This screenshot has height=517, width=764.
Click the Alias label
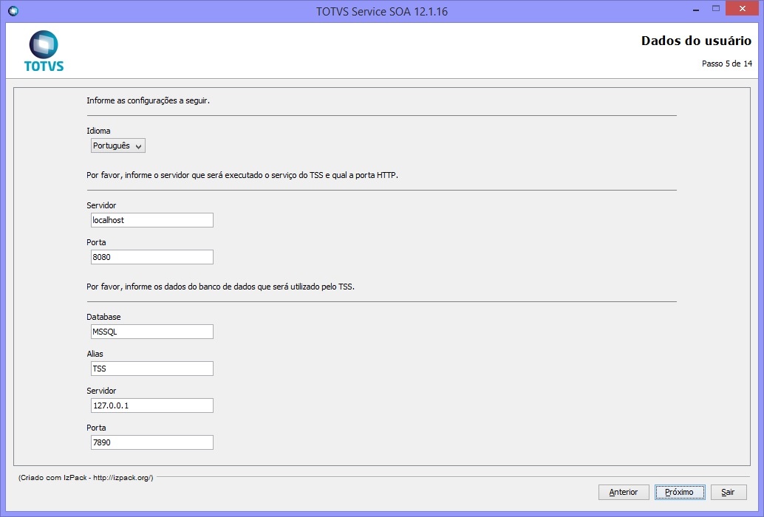click(95, 354)
